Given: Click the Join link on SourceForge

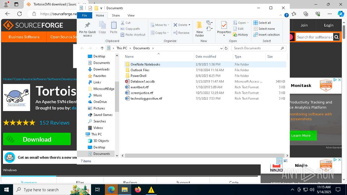Looking at the screenshot, I should pyautogui.click(x=304, y=25).
